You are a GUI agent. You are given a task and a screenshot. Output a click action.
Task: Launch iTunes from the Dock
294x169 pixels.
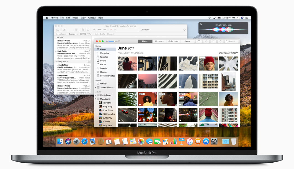(189, 142)
